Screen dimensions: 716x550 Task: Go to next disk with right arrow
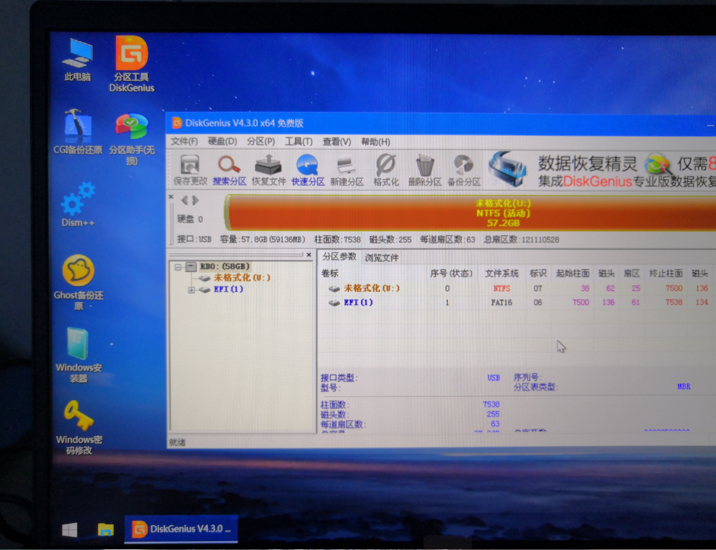(196, 200)
